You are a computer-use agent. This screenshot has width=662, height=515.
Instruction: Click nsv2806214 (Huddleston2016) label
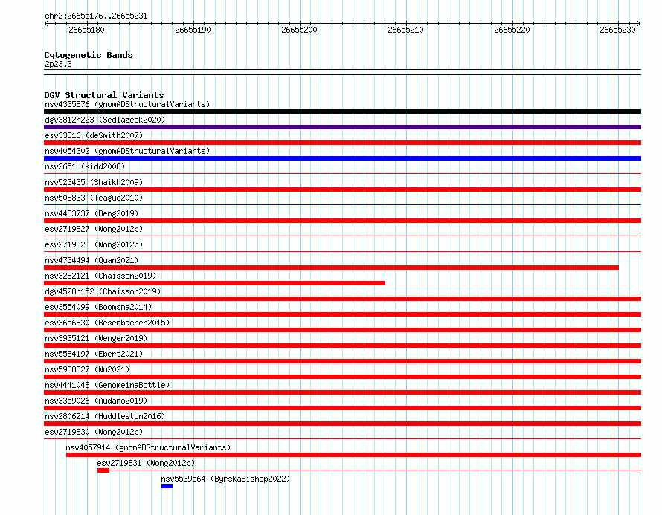pos(105,416)
